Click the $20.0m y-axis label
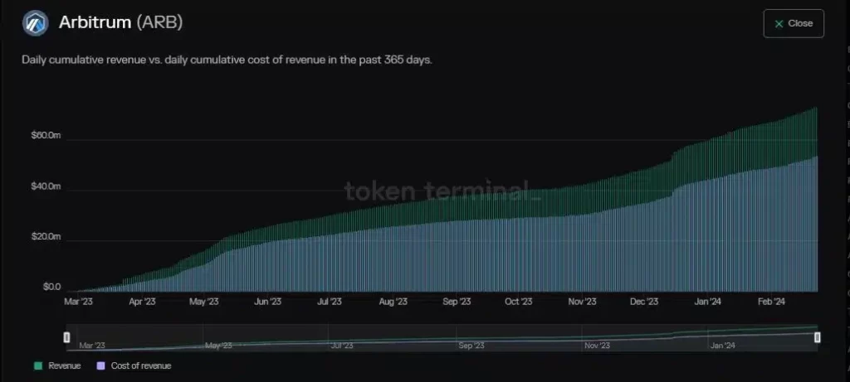Image resolution: width=850 pixels, height=382 pixels. click(46, 237)
